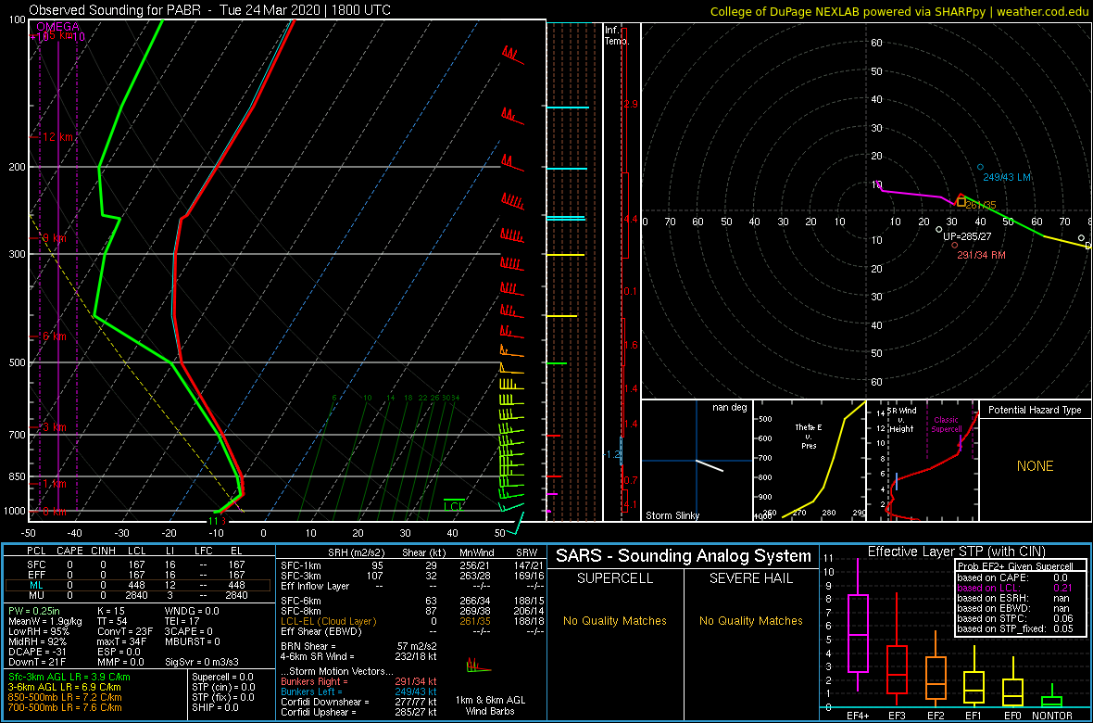The image size is (1093, 723).
Task: Click the 'SHIP = 0.0' value
Action: 216,707
